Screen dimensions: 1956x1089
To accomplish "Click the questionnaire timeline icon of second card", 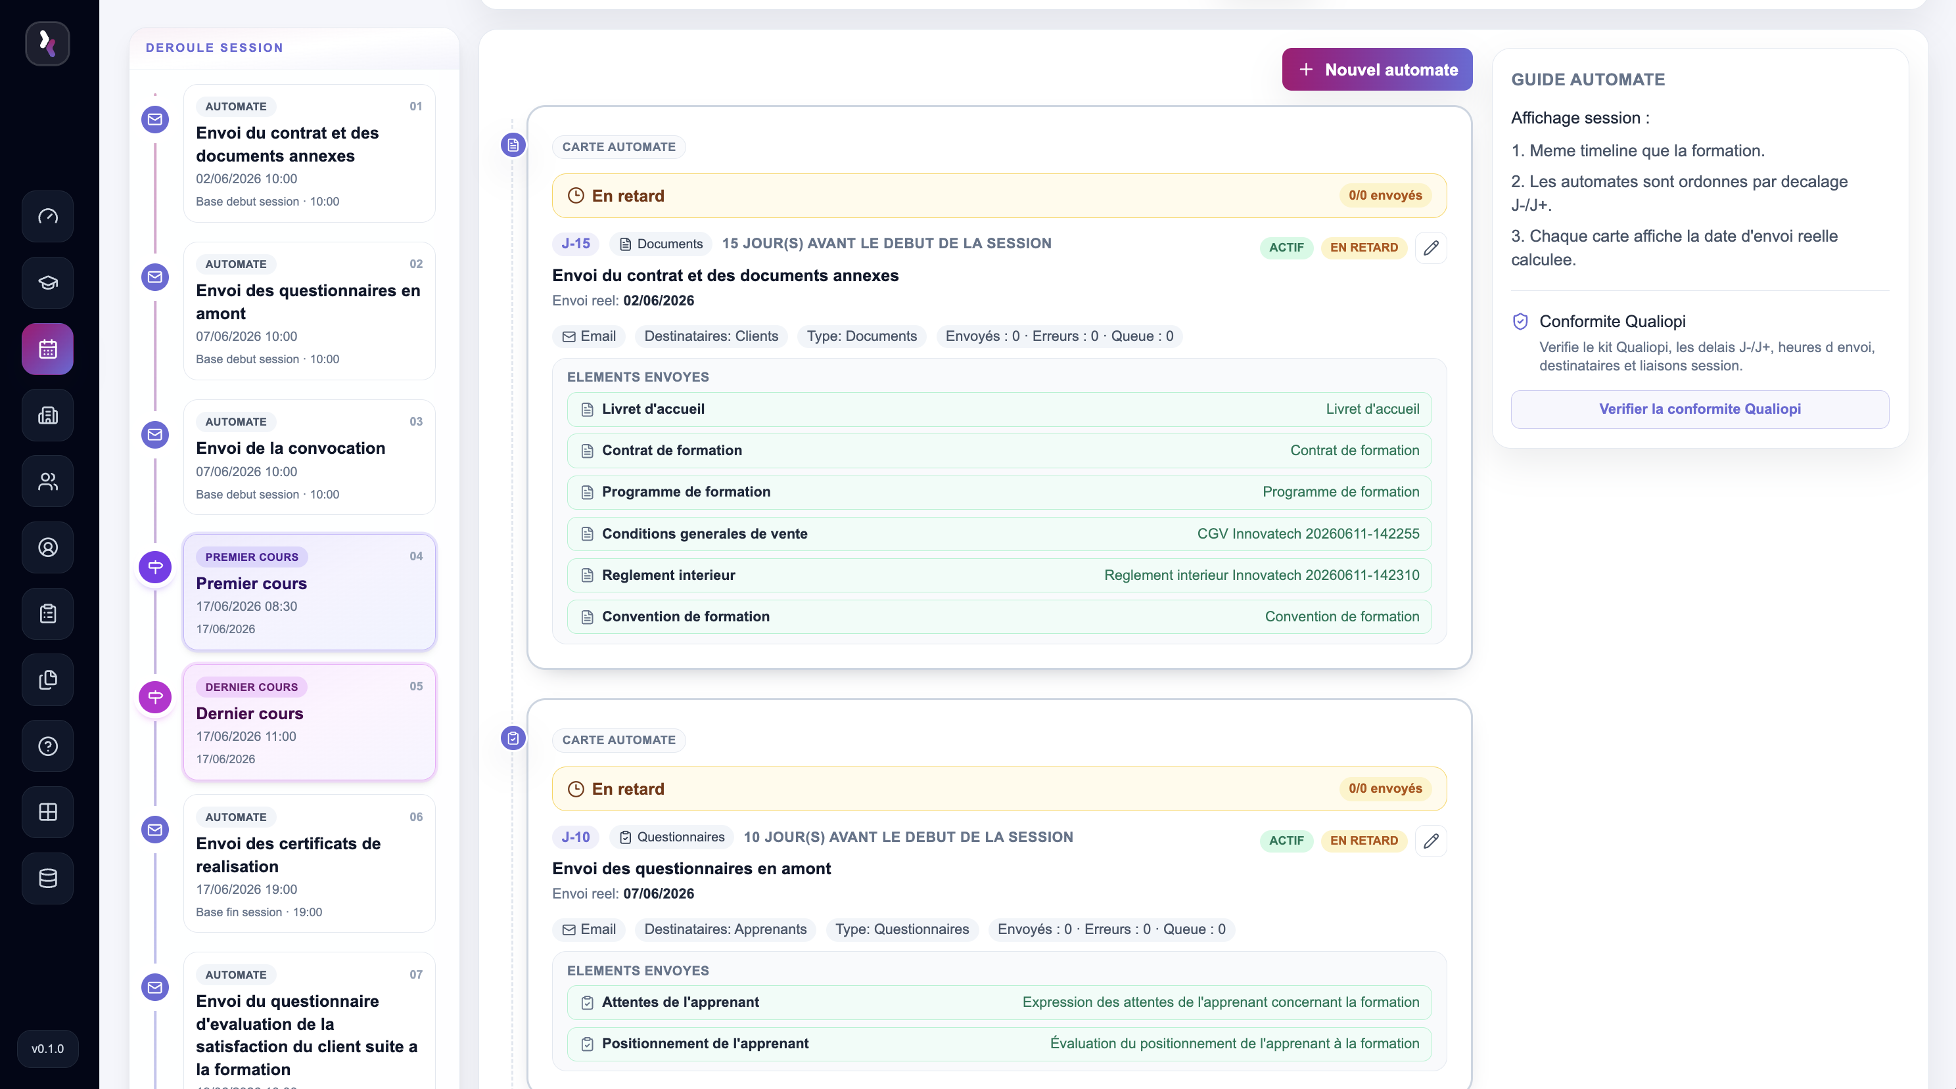I will pyautogui.click(x=513, y=738).
